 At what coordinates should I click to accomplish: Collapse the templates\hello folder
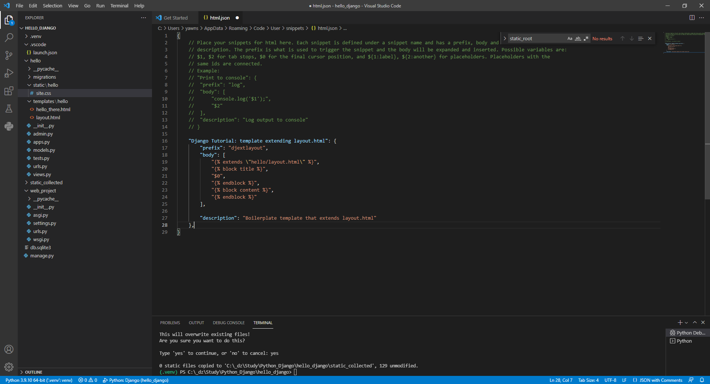50,101
